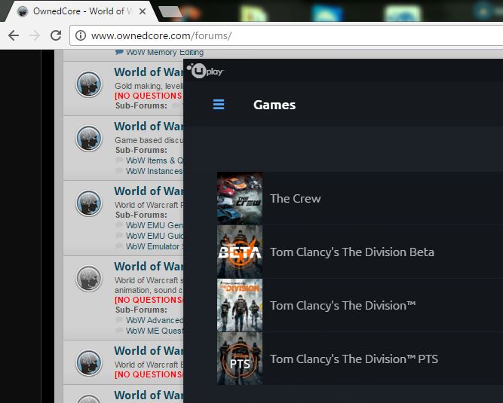Open WoW ME Quest sub-forum link
This screenshot has height=403, width=503.
tap(155, 331)
